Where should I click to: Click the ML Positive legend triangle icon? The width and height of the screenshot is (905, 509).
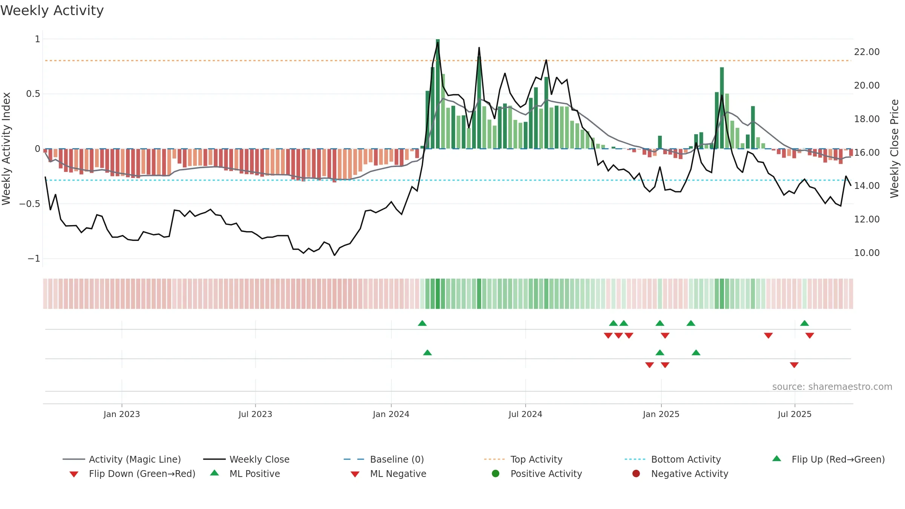pyautogui.click(x=214, y=473)
